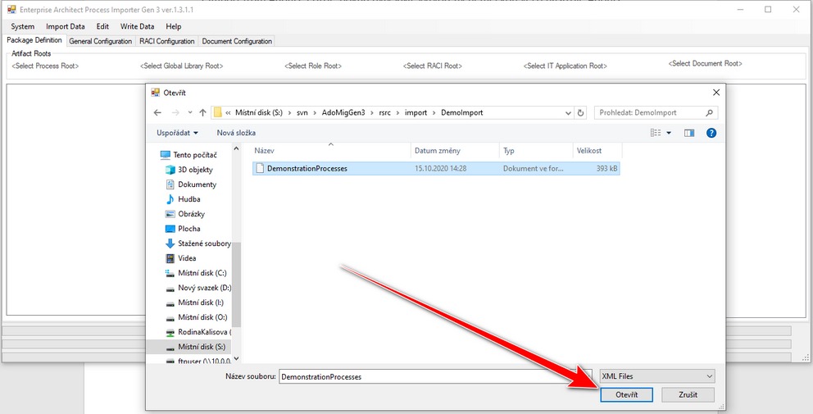Click import breadcrumb segment
813x414 pixels.
tap(416, 112)
